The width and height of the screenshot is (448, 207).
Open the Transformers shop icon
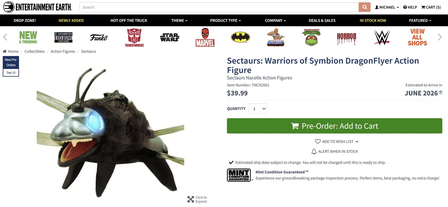(x=134, y=37)
